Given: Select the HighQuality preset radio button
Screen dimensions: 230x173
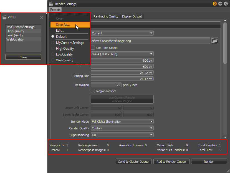Looking at the screenshot, I should tap(53, 48).
